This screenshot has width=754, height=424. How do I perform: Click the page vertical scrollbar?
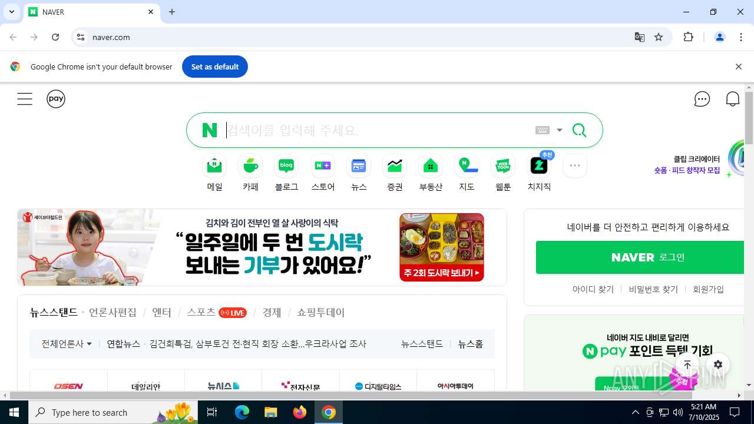[749, 118]
